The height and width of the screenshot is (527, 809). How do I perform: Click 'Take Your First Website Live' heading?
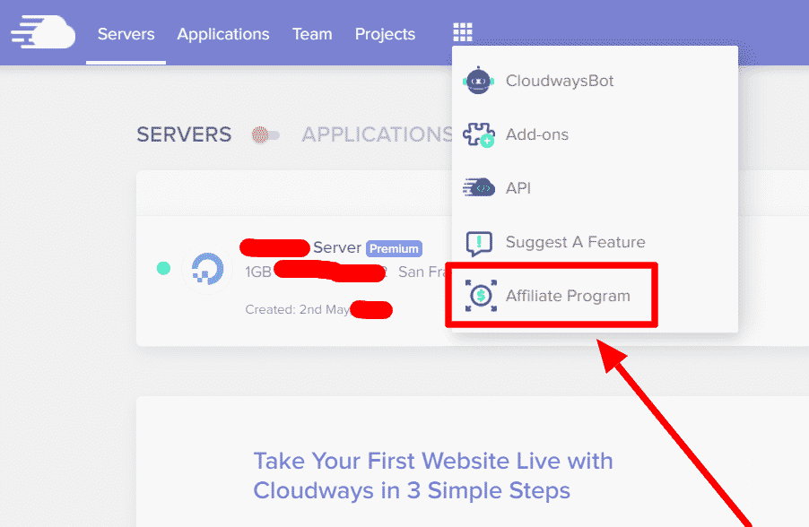[433, 461]
